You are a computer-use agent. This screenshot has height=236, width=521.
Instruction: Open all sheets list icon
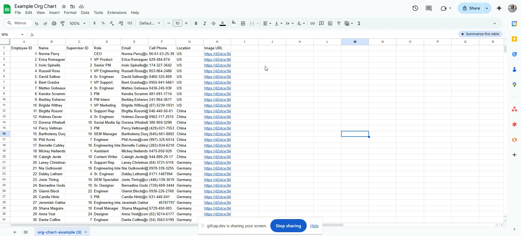coord(26,232)
